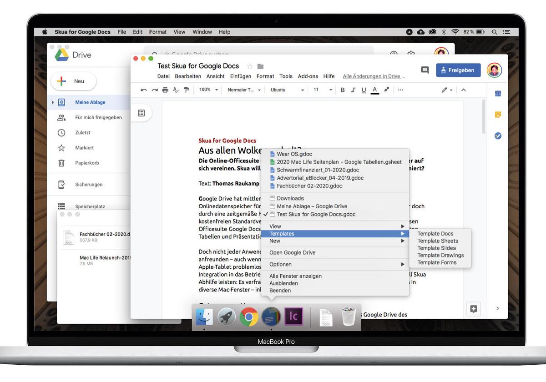The height and width of the screenshot is (382, 546).
Task: Click the redo arrow in Docs toolbar
Action: pyautogui.click(x=155, y=90)
